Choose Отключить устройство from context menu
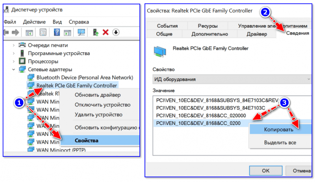This screenshot has height=182, width=315. (x=102, y=105)
